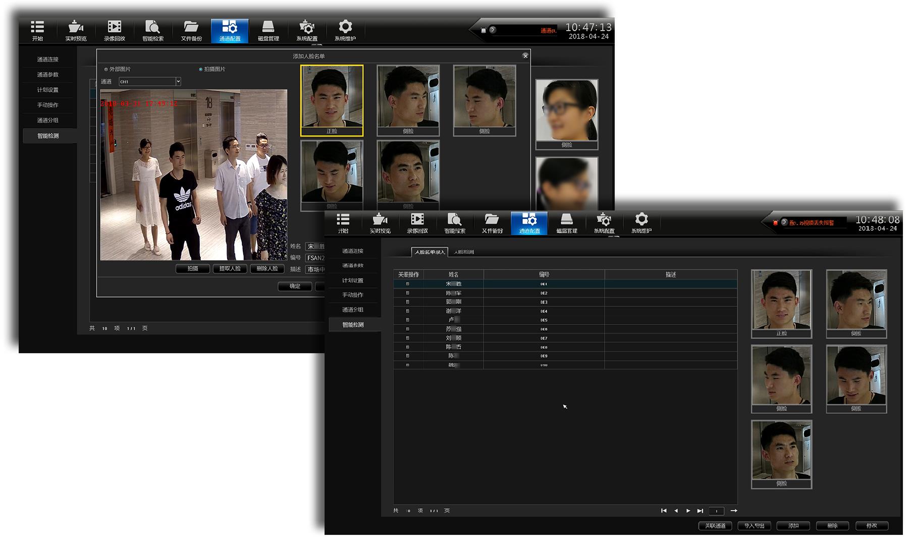
Task: Open 通道参数 in front window sidebar
Action: (353, 265)
